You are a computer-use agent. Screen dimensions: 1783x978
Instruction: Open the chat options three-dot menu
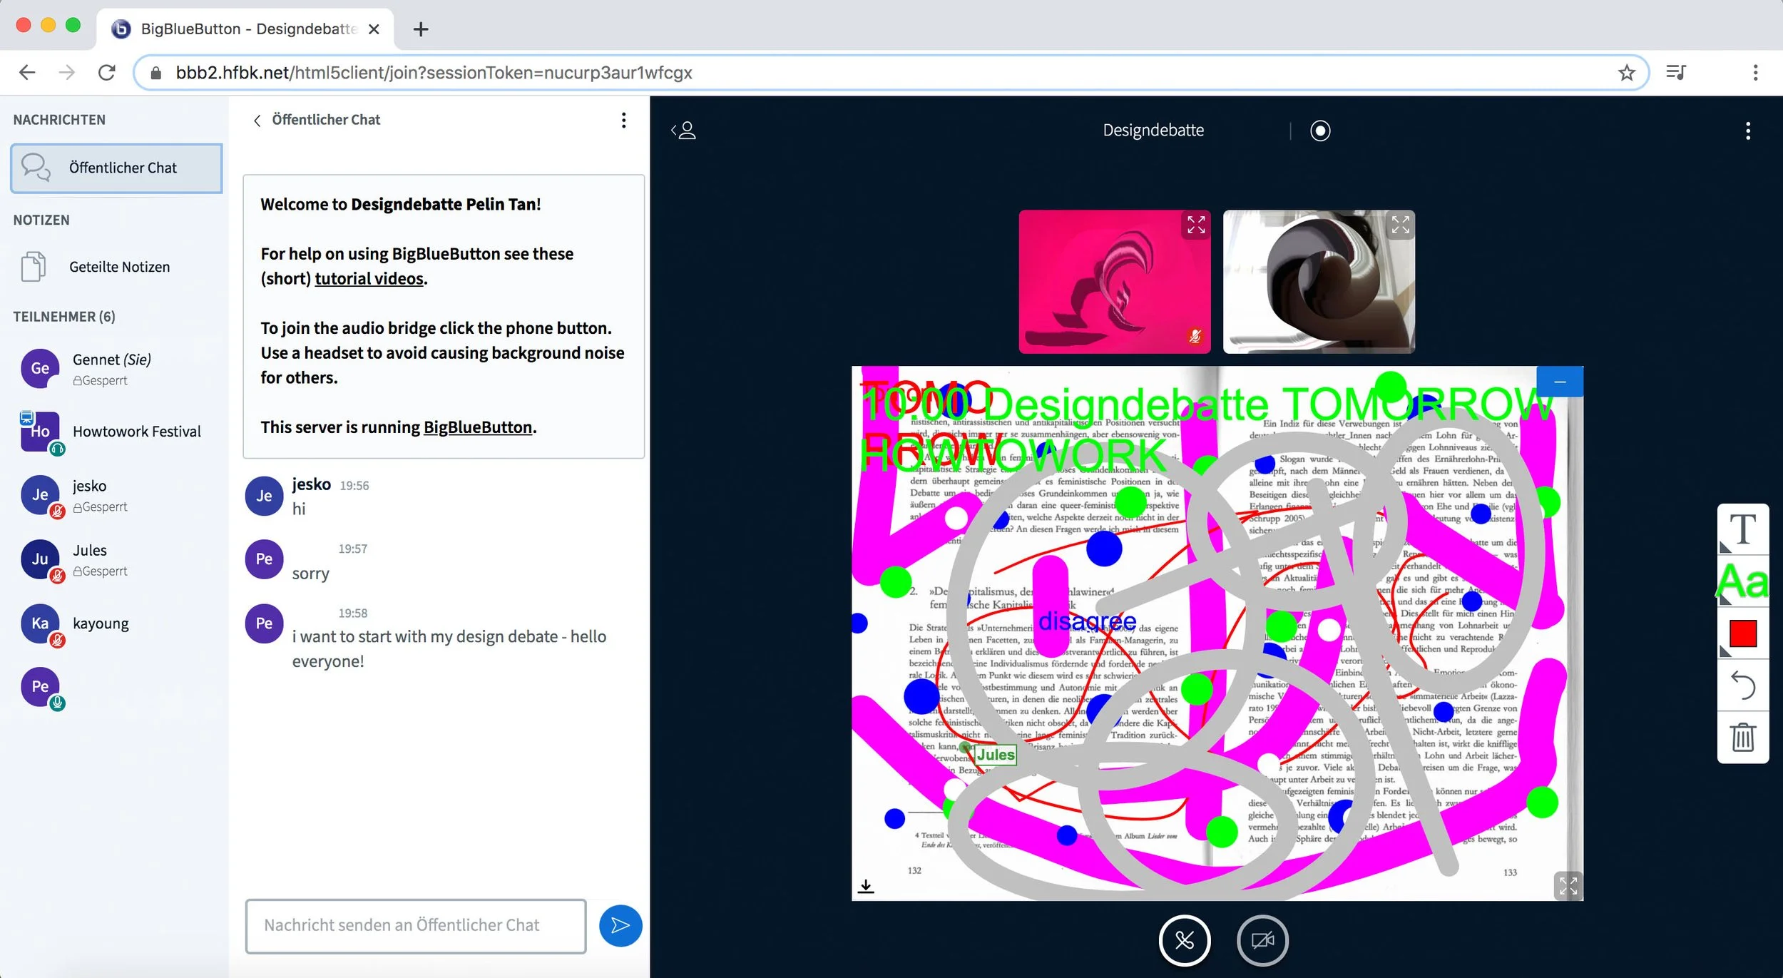coord(623,120)
